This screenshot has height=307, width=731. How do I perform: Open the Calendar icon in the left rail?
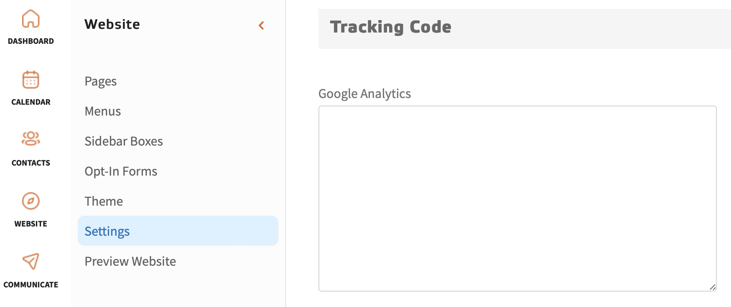(x=31, y=80)
